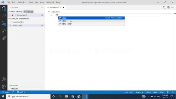
Task: Click VS Code taskbar icon
Action: [85, 97]
